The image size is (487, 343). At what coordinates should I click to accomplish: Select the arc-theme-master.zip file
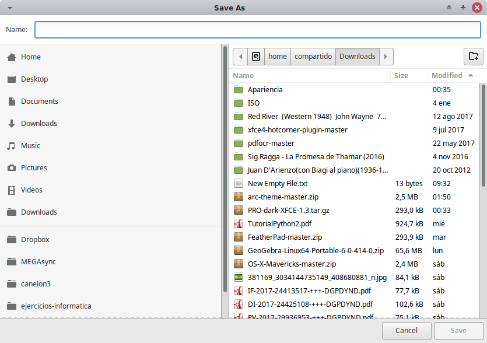coord(283,197)
